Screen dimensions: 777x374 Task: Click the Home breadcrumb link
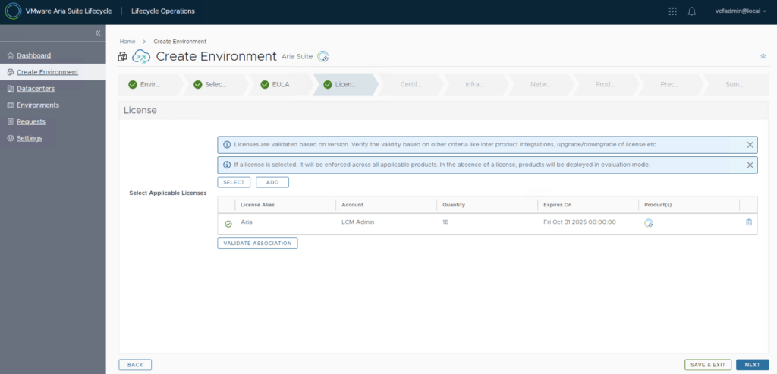(127, 42)
